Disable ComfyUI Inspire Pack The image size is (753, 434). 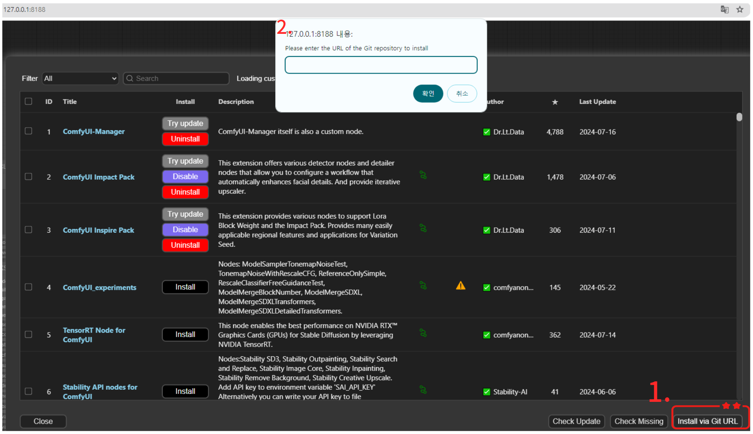[x=185, y=229]
